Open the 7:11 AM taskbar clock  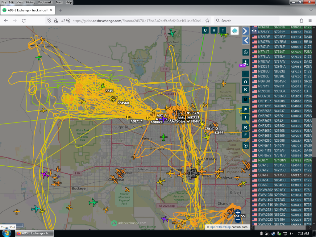303,234
